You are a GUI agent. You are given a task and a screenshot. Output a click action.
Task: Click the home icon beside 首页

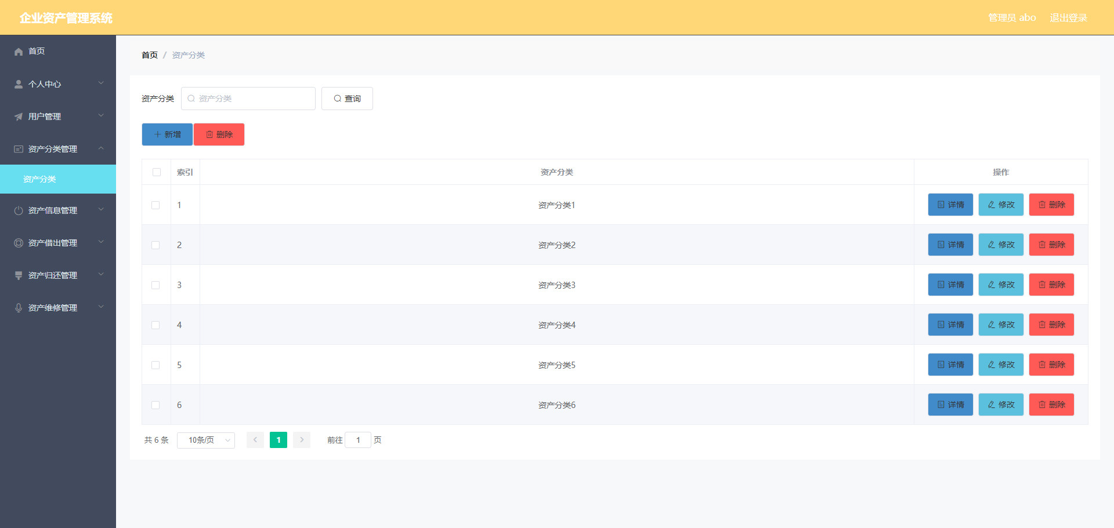tap(19, 52)
